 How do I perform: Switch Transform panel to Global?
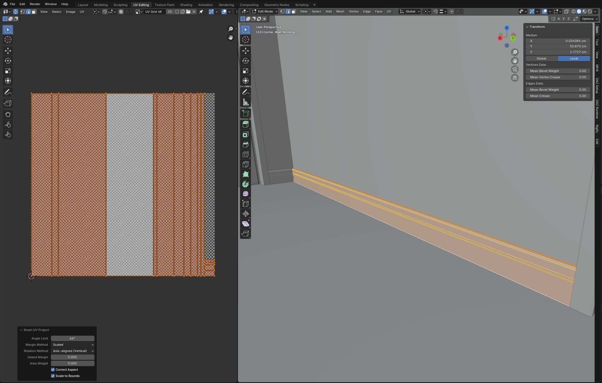tap(541, 58)
